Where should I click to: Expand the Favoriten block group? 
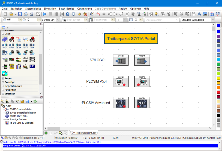pos(3,90)
